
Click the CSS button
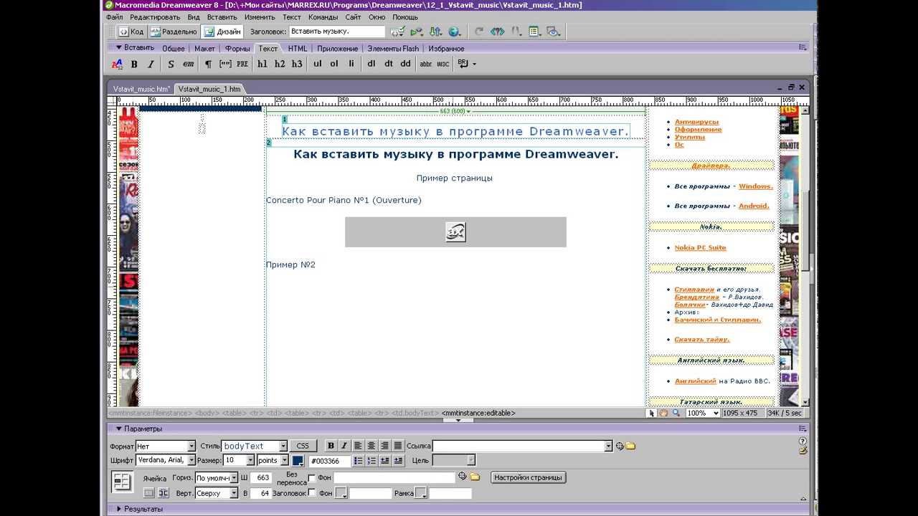tap(303, 446)
